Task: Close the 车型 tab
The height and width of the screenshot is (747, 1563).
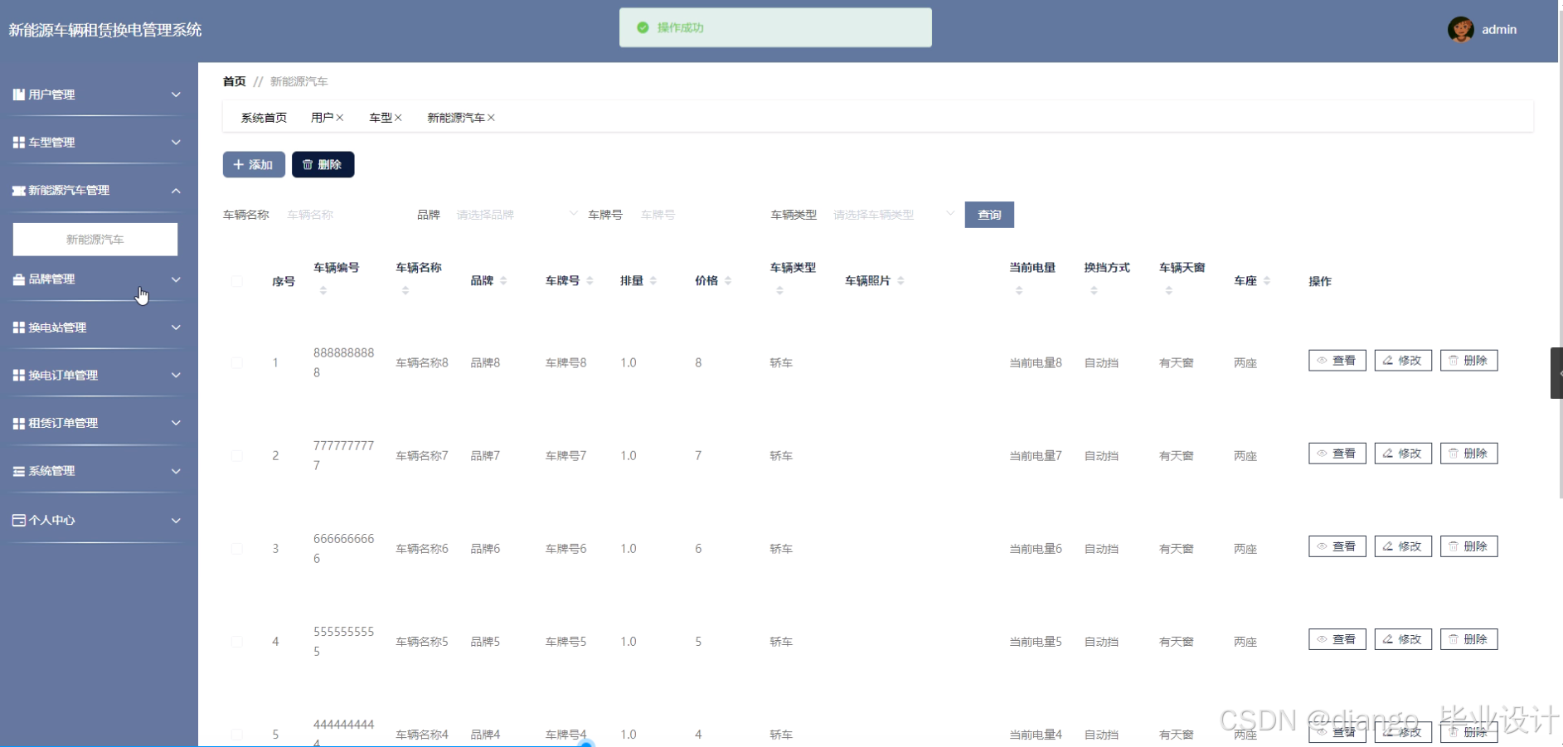Action: [x=398, y=117]
